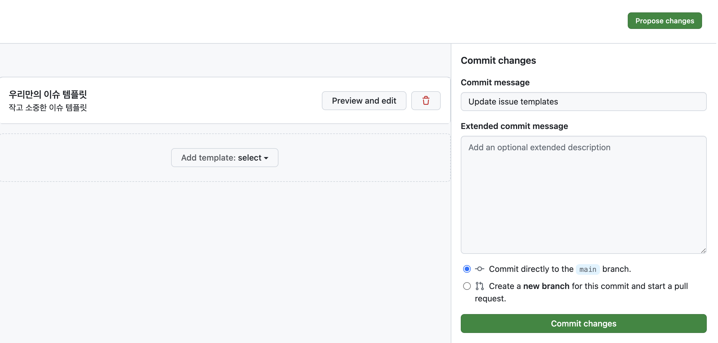Viewport: 718px width, 343px height.
Task: Click the commit node icon beside the main branch option
Action: click(480, 269)
